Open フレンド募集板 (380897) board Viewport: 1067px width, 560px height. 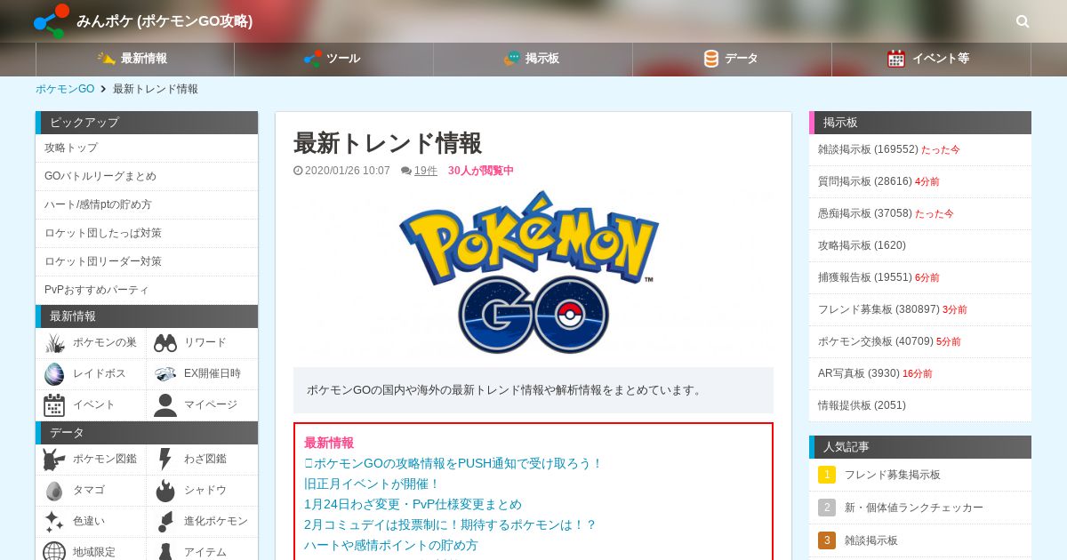[920, 309]
